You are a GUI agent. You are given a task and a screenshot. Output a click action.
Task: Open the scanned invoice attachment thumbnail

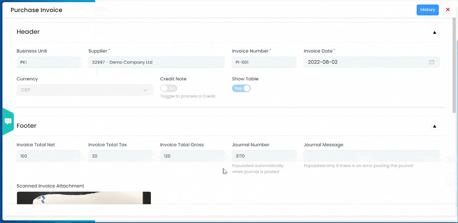coord(84,198)
